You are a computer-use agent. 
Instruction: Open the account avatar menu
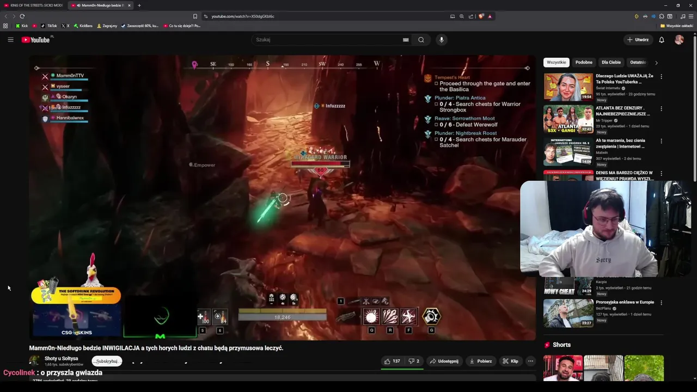pyautogui.click(x=679, y=40)
